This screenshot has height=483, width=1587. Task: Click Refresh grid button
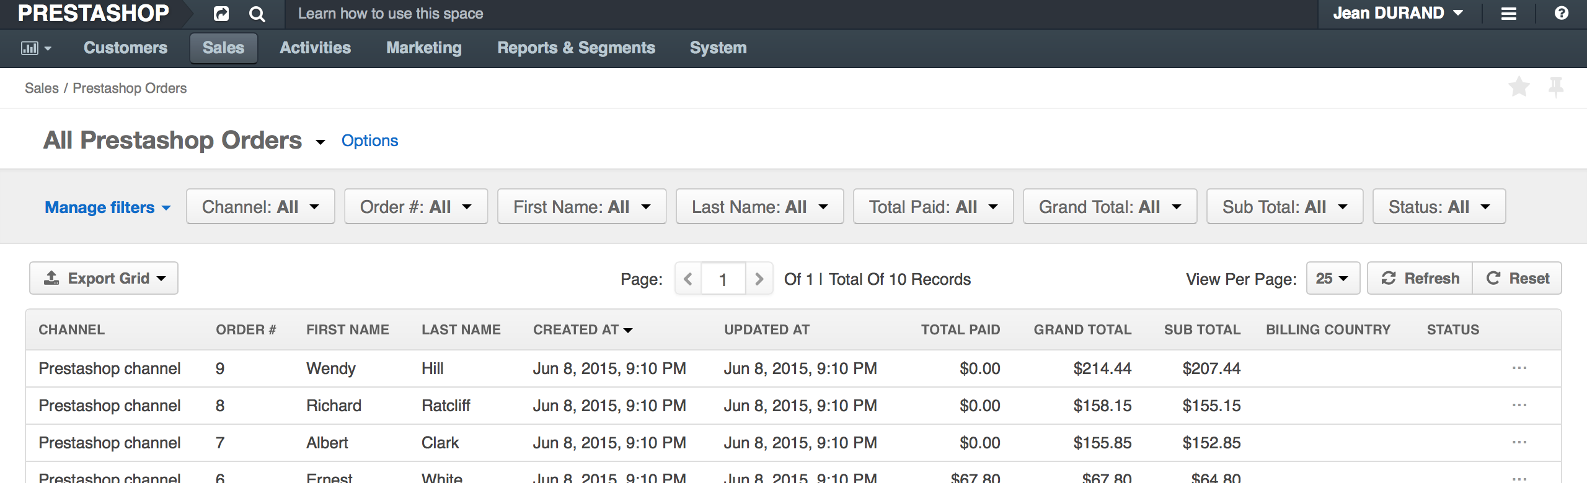click(1420, 278)
